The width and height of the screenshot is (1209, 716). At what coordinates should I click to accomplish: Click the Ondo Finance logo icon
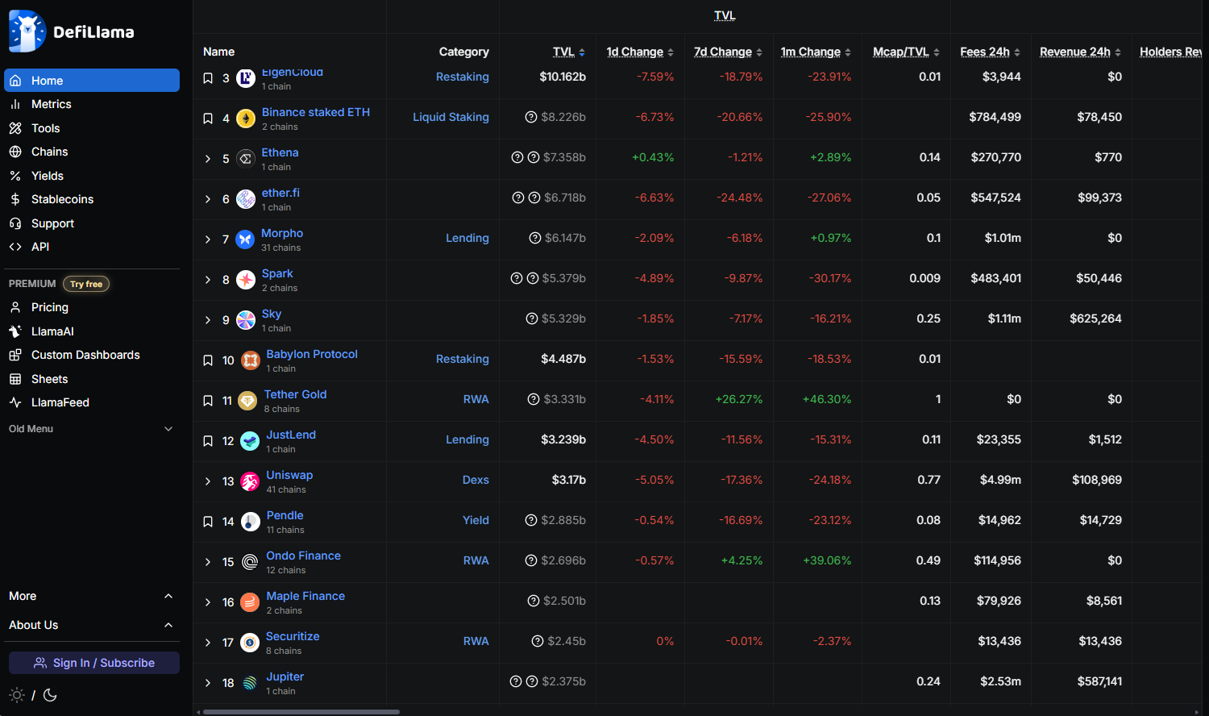[250, 562]
